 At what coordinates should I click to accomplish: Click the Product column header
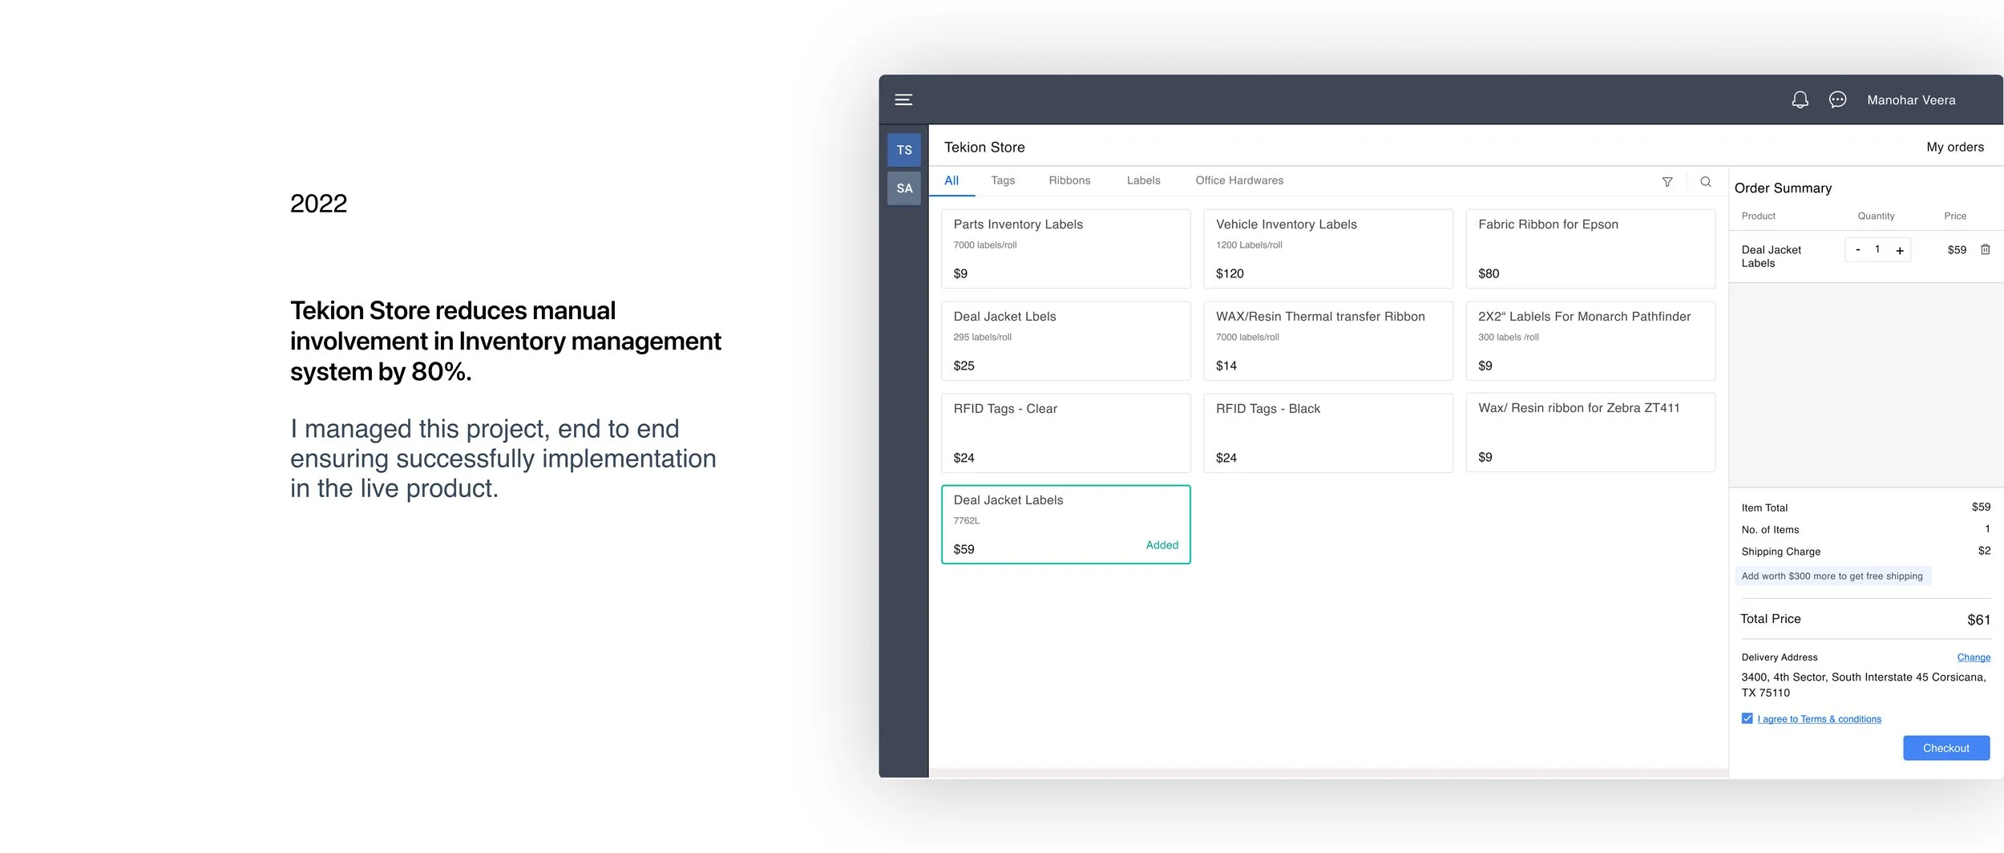(1758, 216)
